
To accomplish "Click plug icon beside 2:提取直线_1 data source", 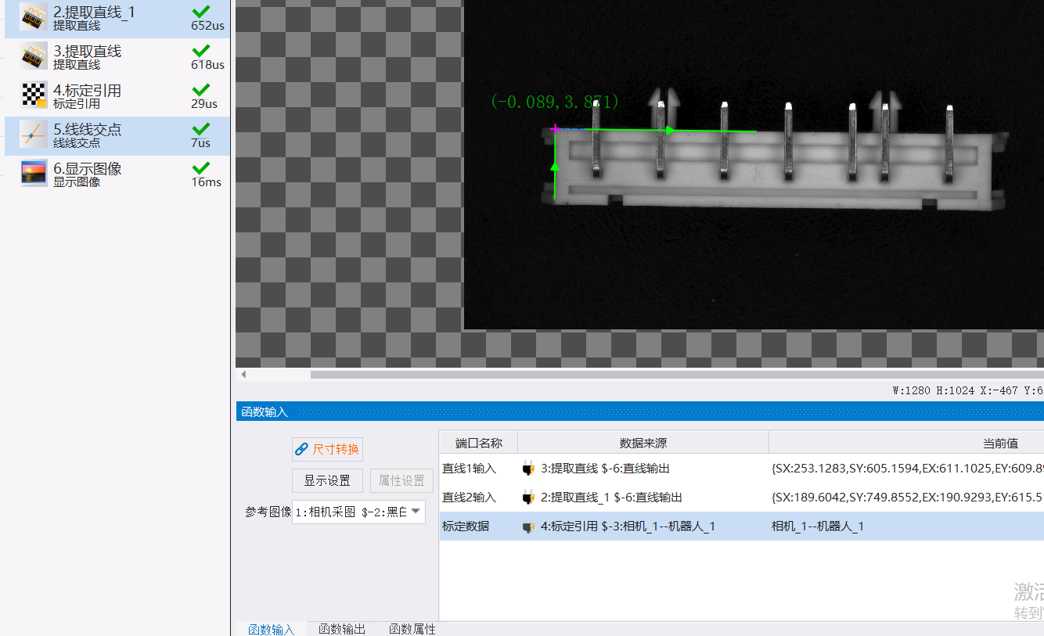I will [528, 498].
